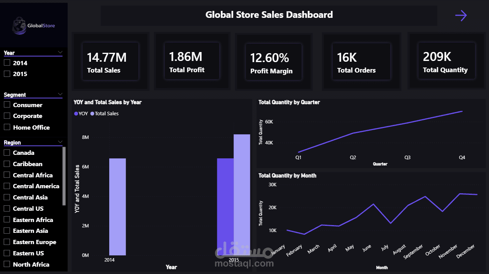This screenshot has width=489, height=274.
Task: Check the Caribbean region checkbox
Action: coord(7,164)
